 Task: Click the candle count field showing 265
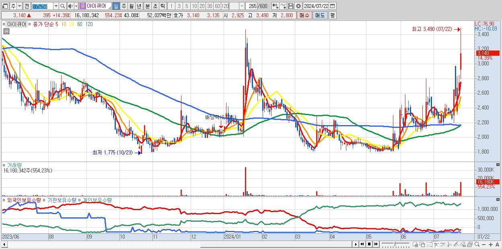pyautogui.click(x=251, y=6)
